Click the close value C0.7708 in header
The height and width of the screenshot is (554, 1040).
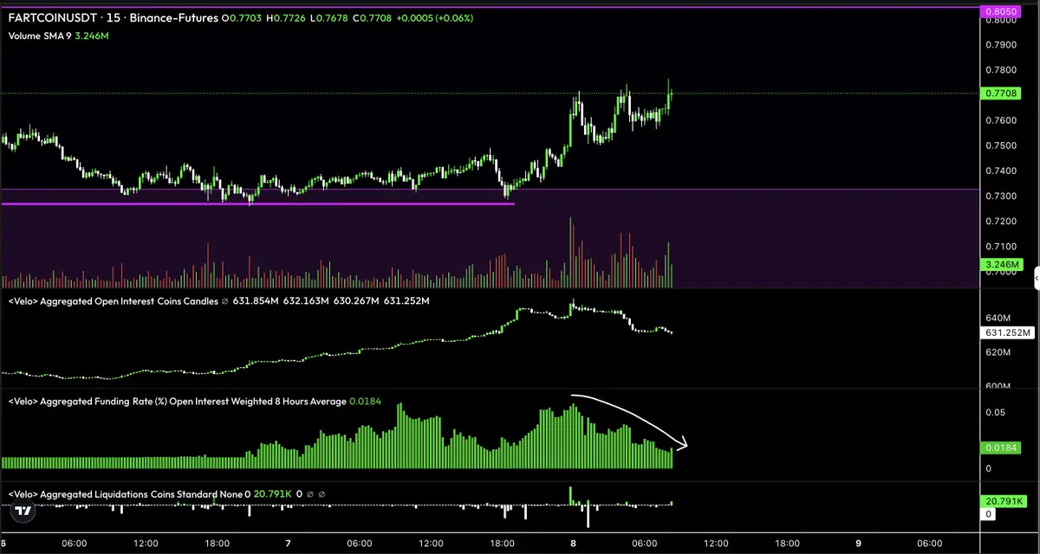pos(371,17)
